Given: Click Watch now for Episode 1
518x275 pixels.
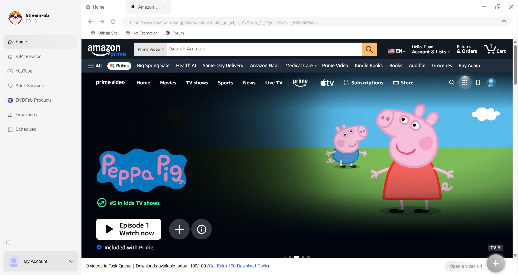Looking at the screenshot, I should click(x=129, y=229).
